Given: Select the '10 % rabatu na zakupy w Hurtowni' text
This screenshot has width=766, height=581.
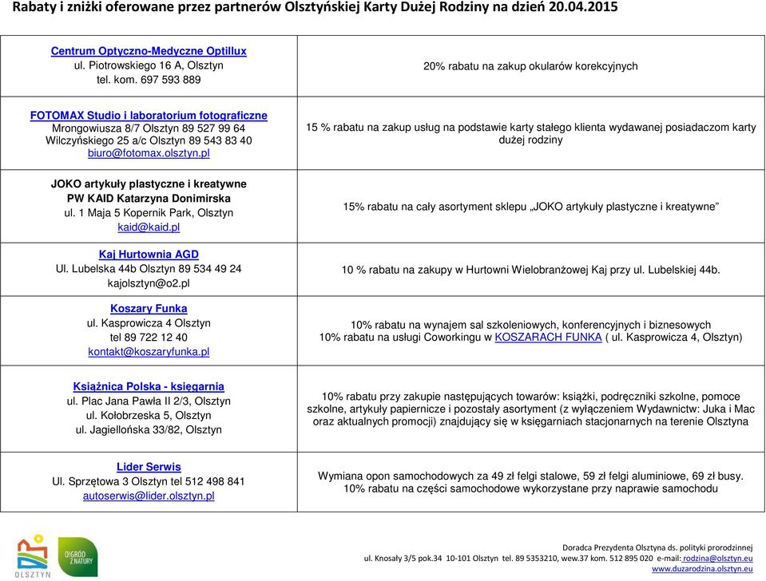Looking at the screenshot, I should [530, 270].
